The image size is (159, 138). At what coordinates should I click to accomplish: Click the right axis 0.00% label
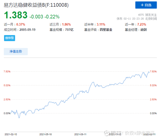[153, 113]
